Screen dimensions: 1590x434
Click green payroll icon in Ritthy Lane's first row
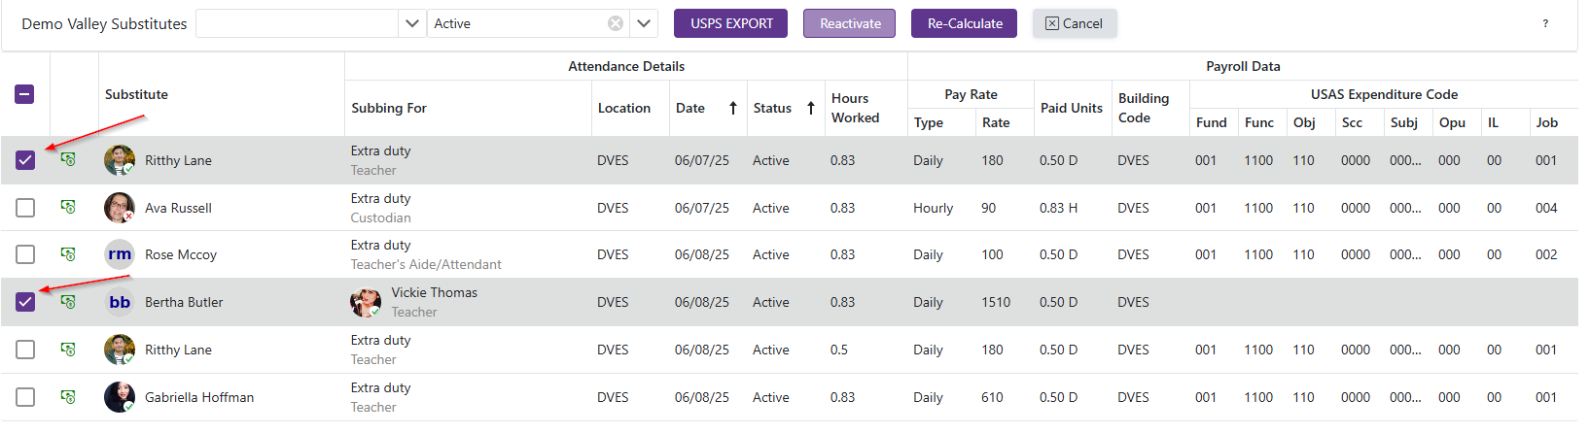click(x=68, y=159)
